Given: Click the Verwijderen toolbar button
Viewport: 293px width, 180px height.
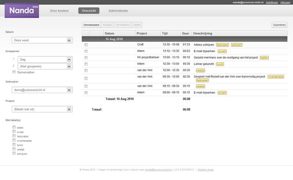Looking at the screenshot, I should [x=122, y=25].
